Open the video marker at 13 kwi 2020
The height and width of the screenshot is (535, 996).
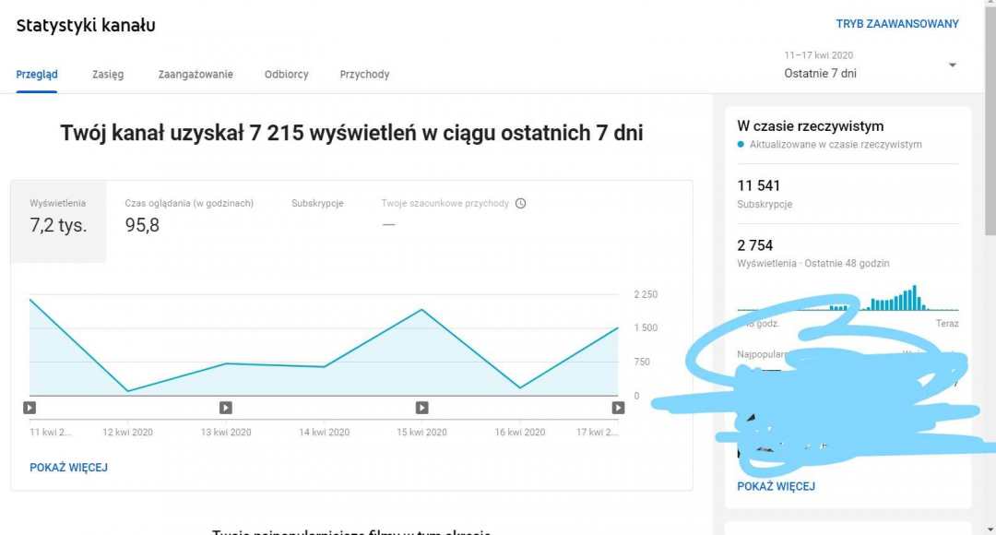click(226, 407)
